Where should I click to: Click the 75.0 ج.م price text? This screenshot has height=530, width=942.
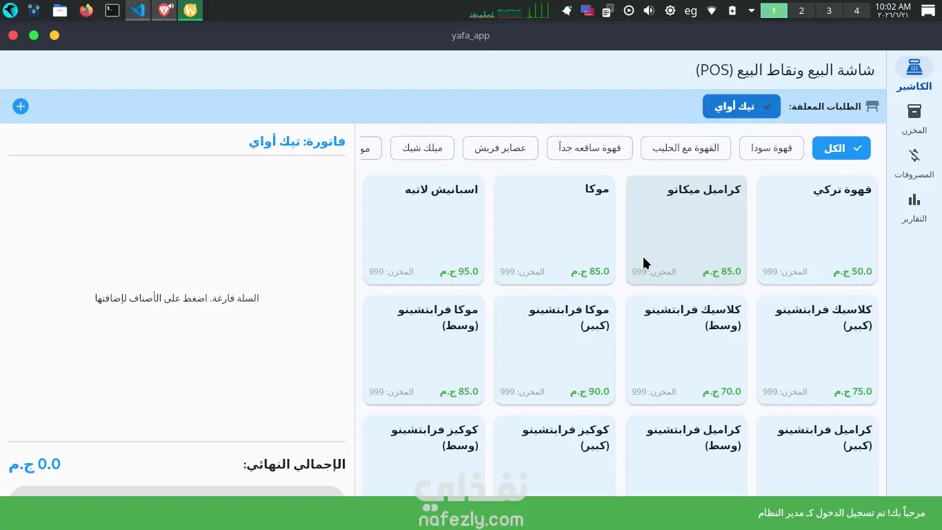click(x=852, y=392)
